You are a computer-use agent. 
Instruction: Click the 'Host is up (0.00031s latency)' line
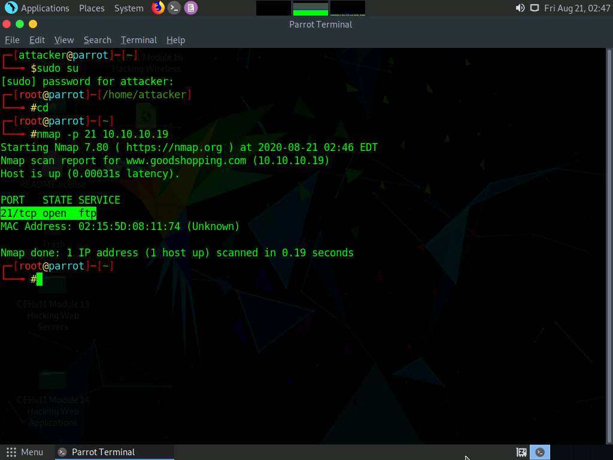(x=90, y=174)
